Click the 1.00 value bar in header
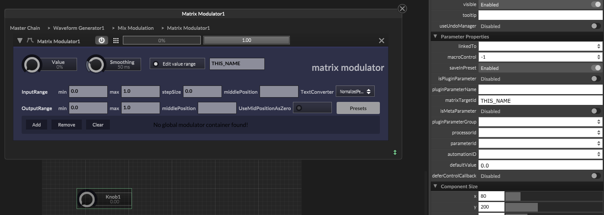 point(247,40)
